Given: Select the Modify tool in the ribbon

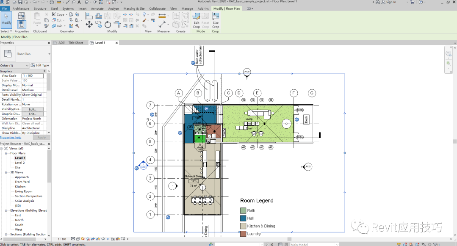Looking at the screenshot, I should click(x=6, y=19).
